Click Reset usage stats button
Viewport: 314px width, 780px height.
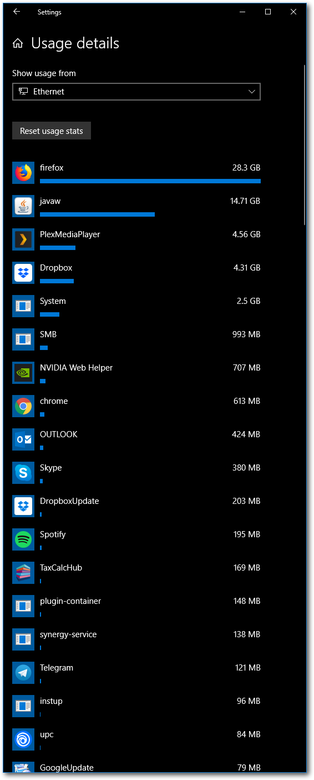point(52,131)
